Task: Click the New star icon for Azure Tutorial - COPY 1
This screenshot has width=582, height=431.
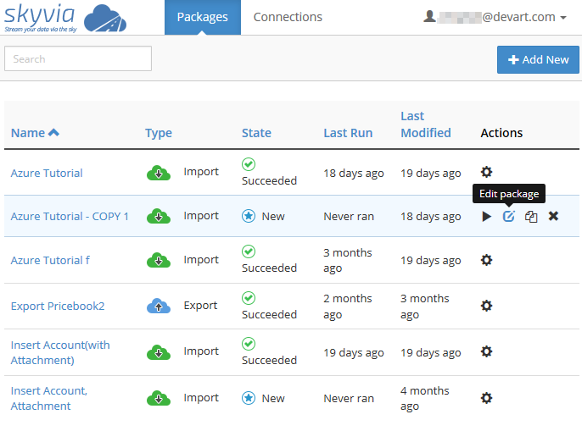Action: click(249, 216)
